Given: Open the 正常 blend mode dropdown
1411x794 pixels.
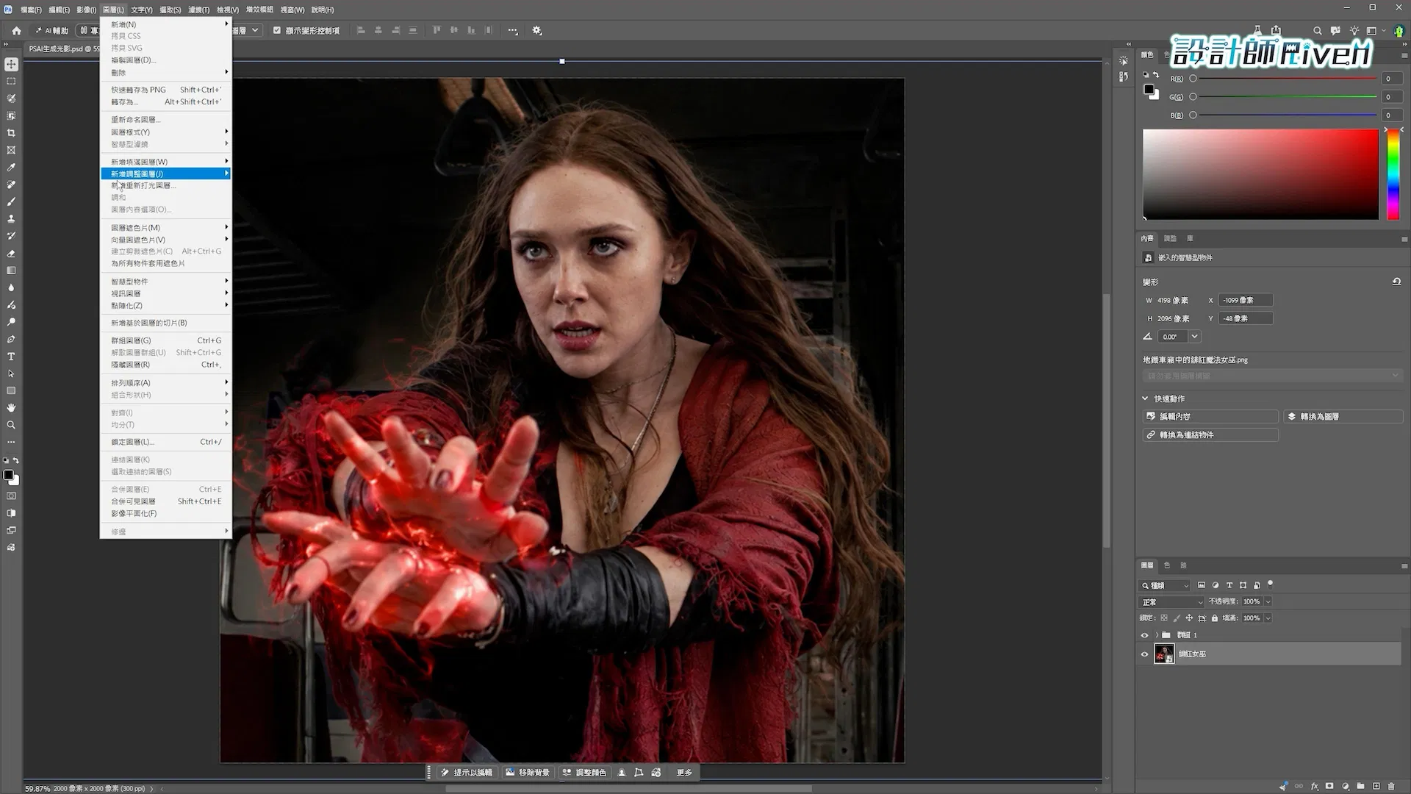Looking at the screenshot, I should tap(1172, 602).
